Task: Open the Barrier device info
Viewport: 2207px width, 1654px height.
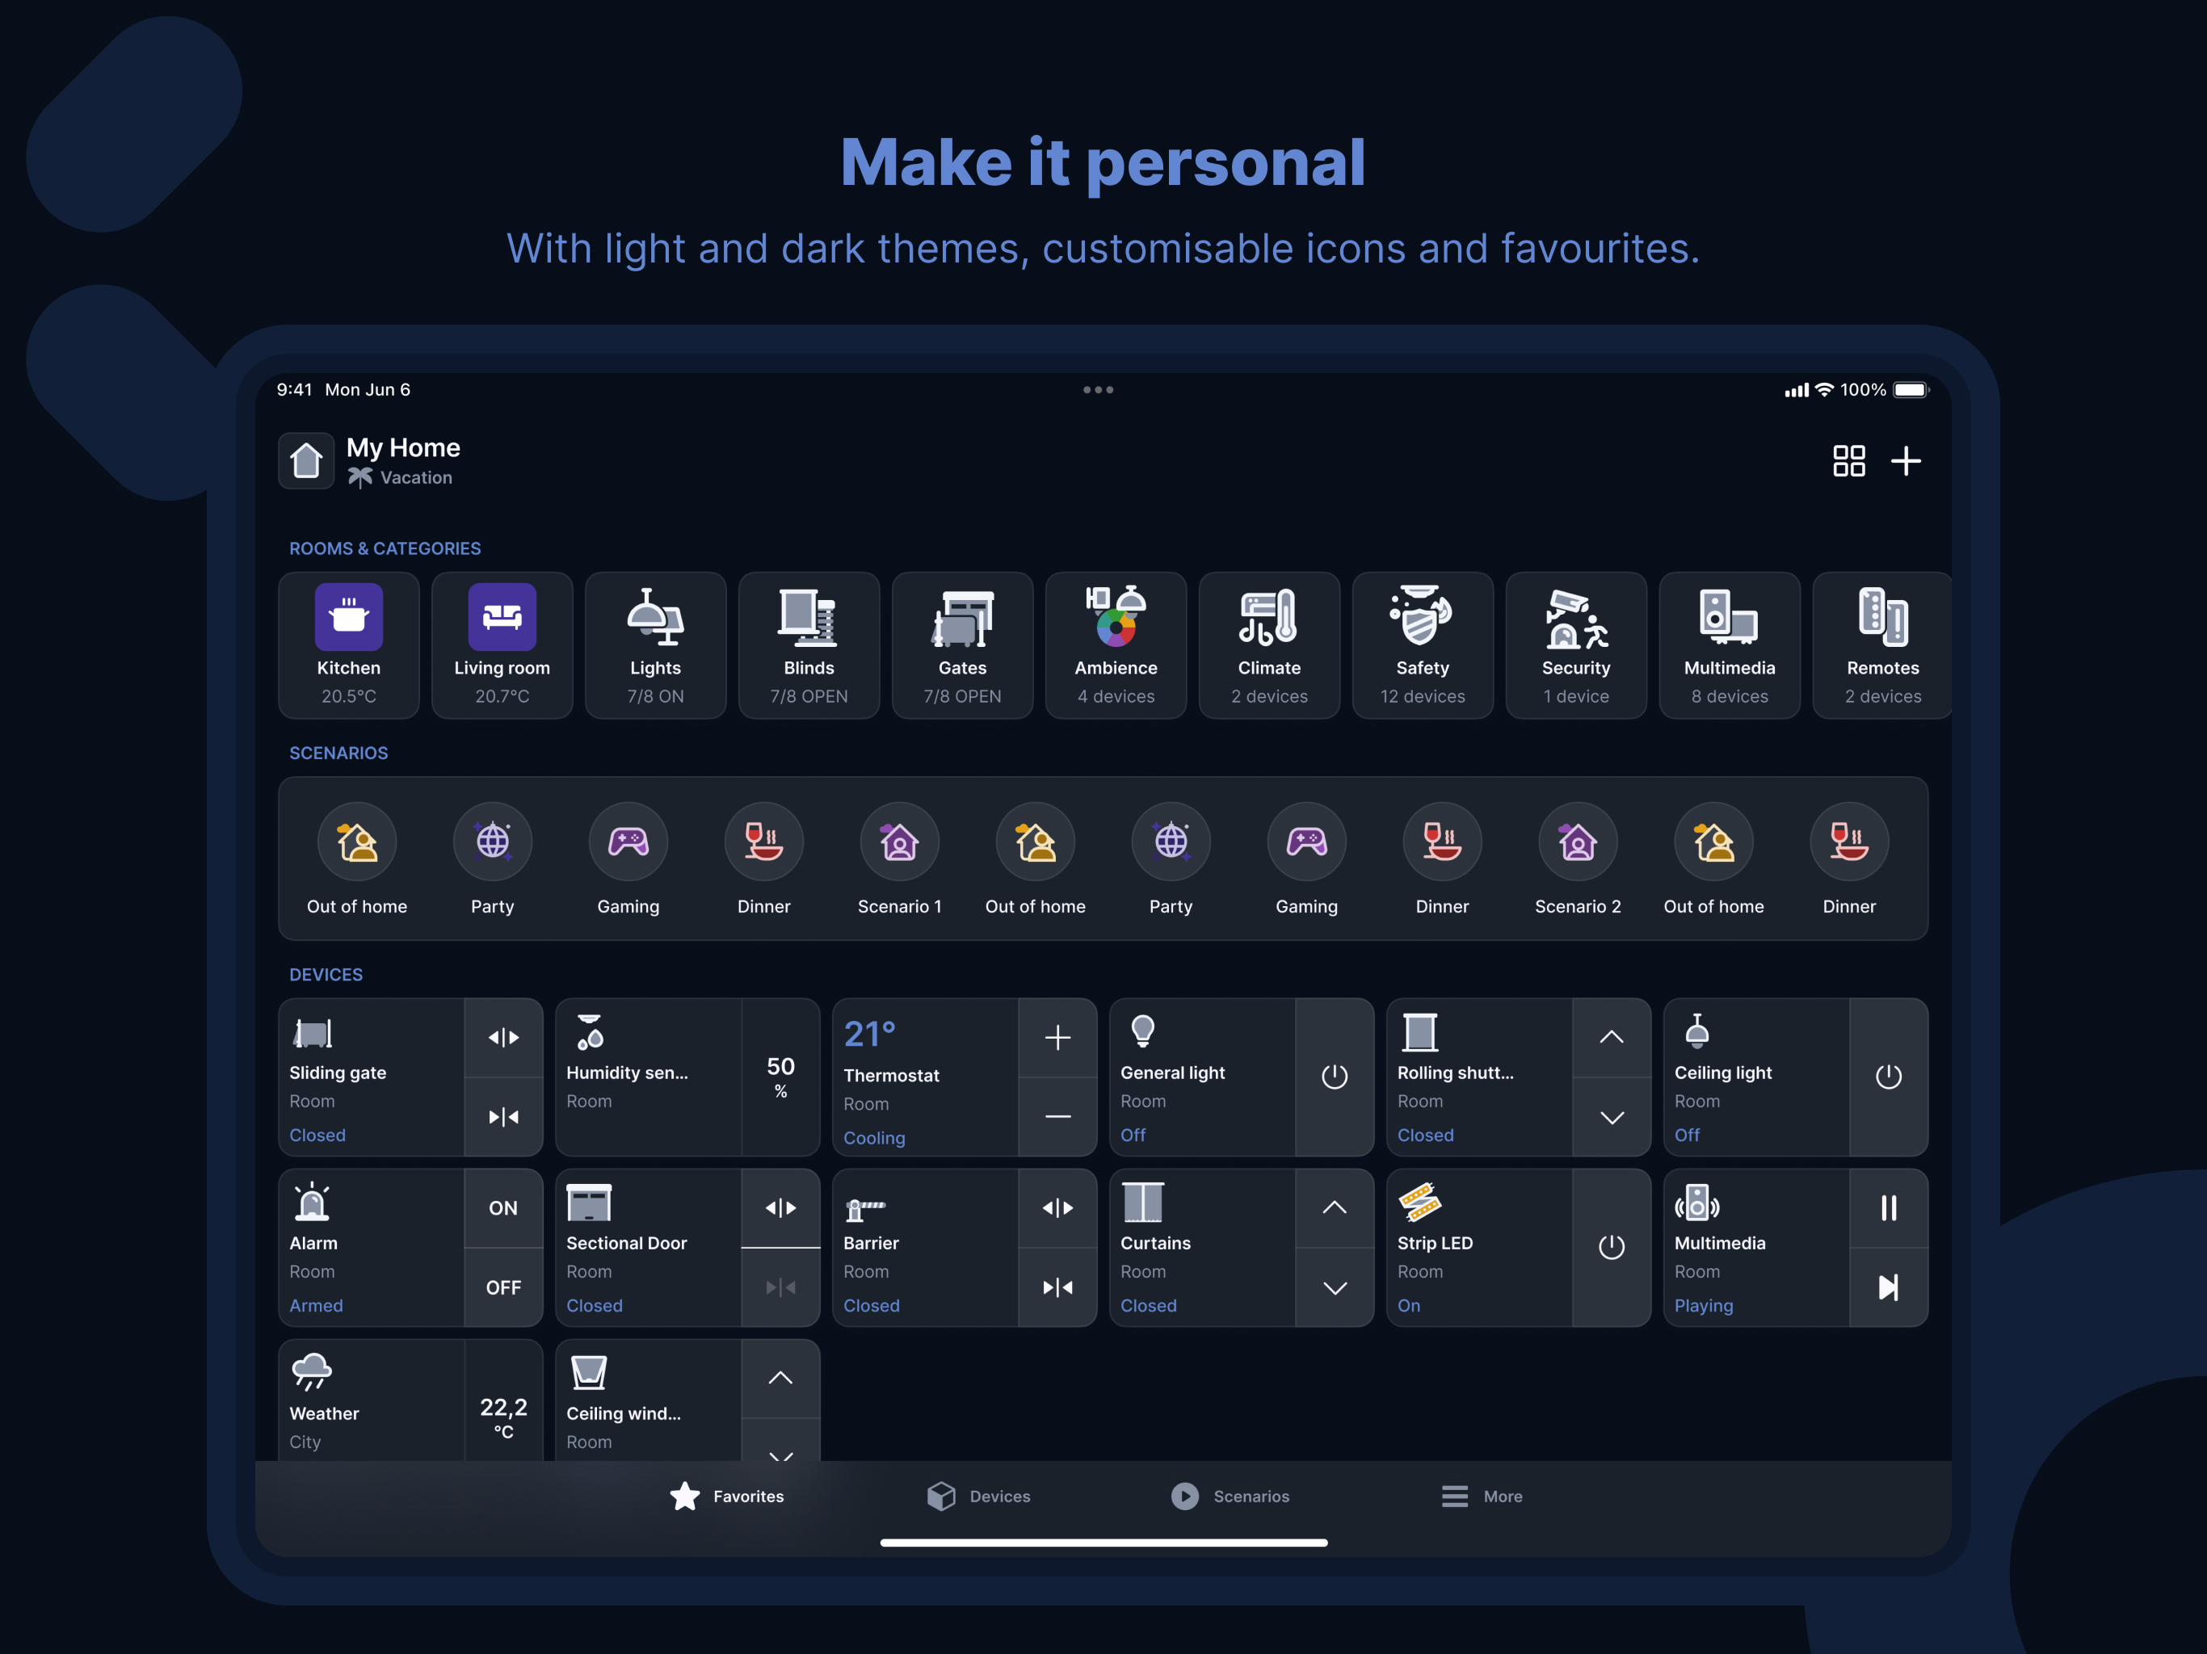Action: click(x=926, y=1248)
